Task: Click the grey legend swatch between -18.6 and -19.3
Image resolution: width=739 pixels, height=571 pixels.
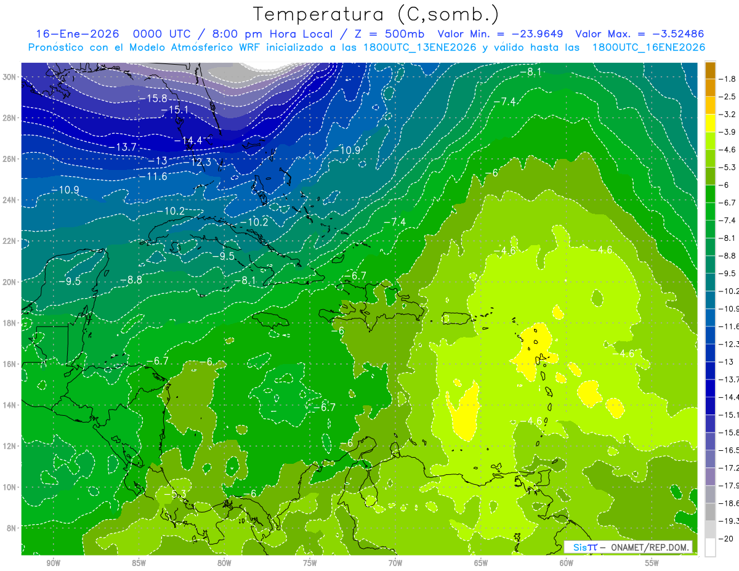Action: pos(710,512)
